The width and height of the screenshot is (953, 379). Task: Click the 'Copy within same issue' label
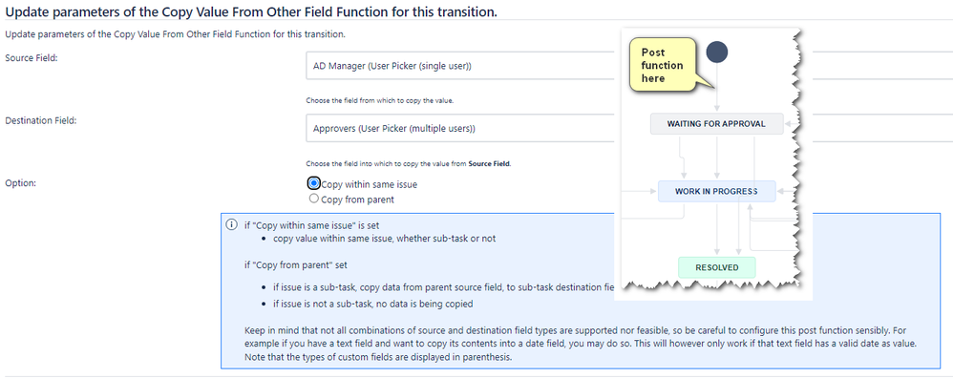[369, 184]
